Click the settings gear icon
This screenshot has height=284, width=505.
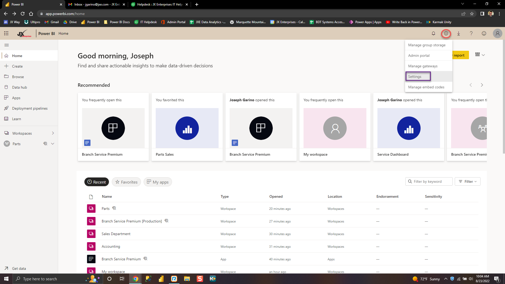[446, 33]
